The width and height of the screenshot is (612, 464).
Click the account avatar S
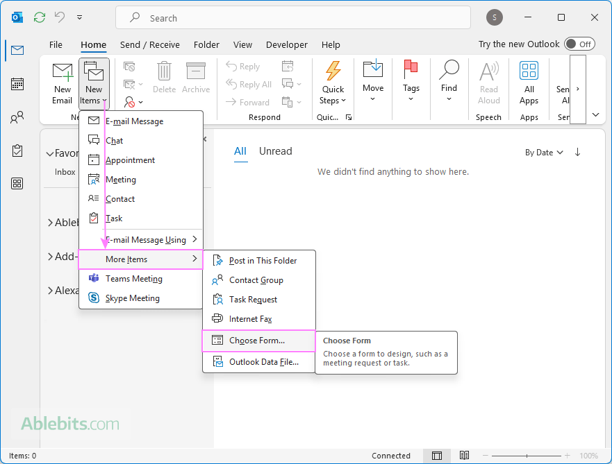495,17
